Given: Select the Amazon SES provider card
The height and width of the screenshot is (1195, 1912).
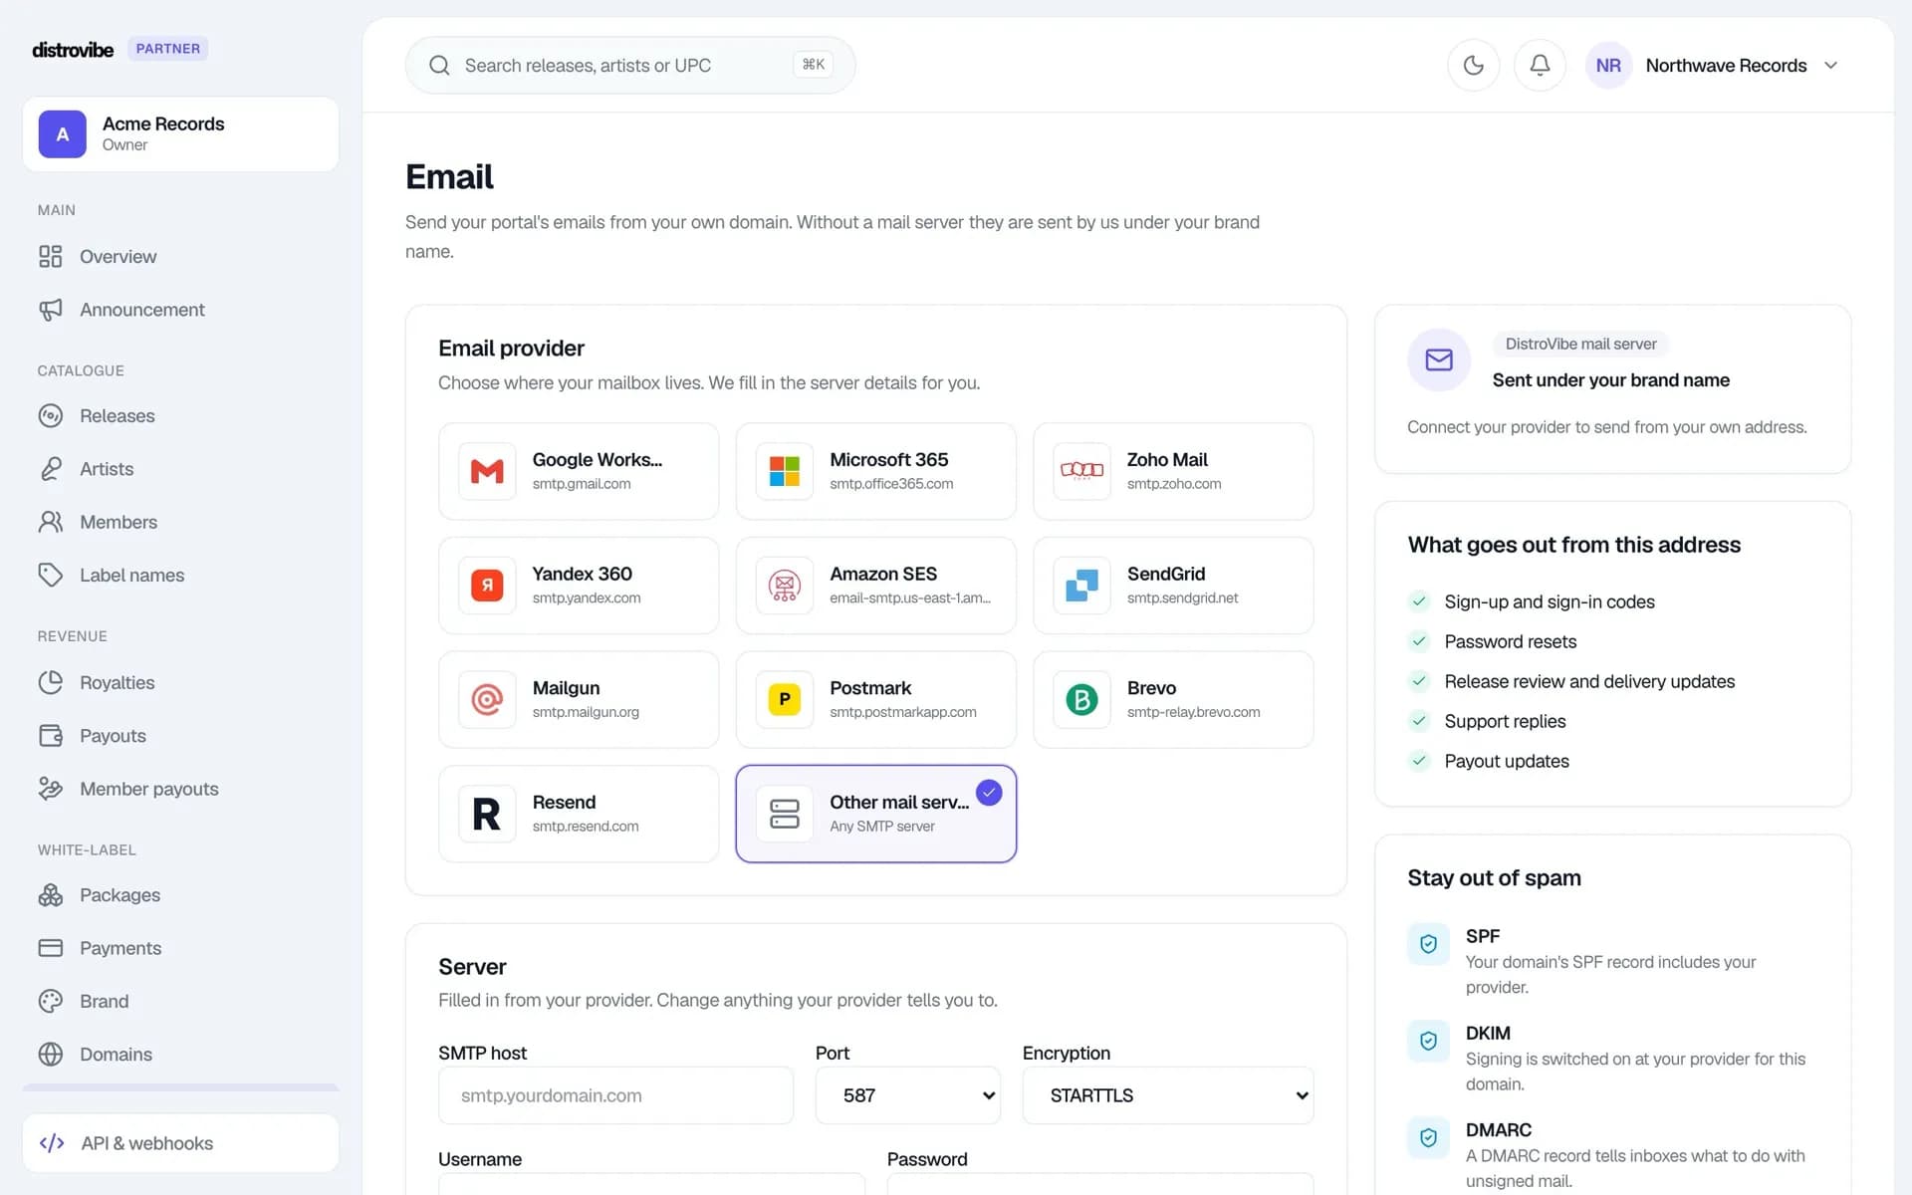Looking at the screenshot, I should tap(876, 586).
